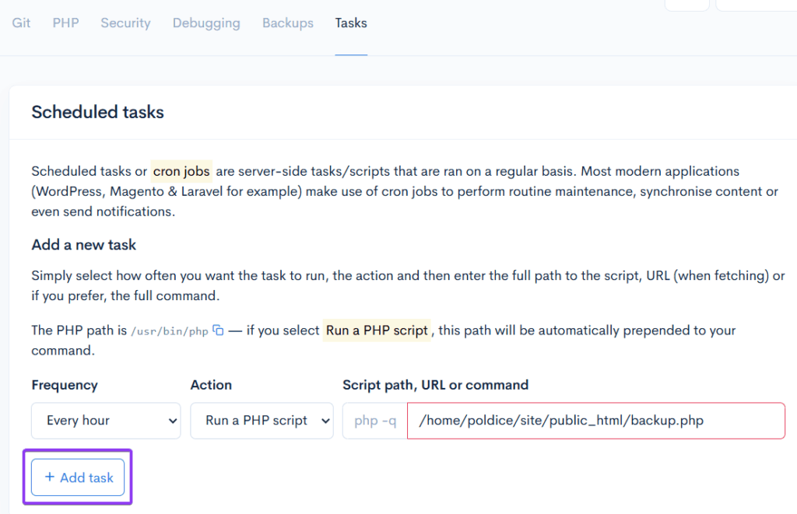Open the Every hour frequency dropdown

click(x=106, y=421)
